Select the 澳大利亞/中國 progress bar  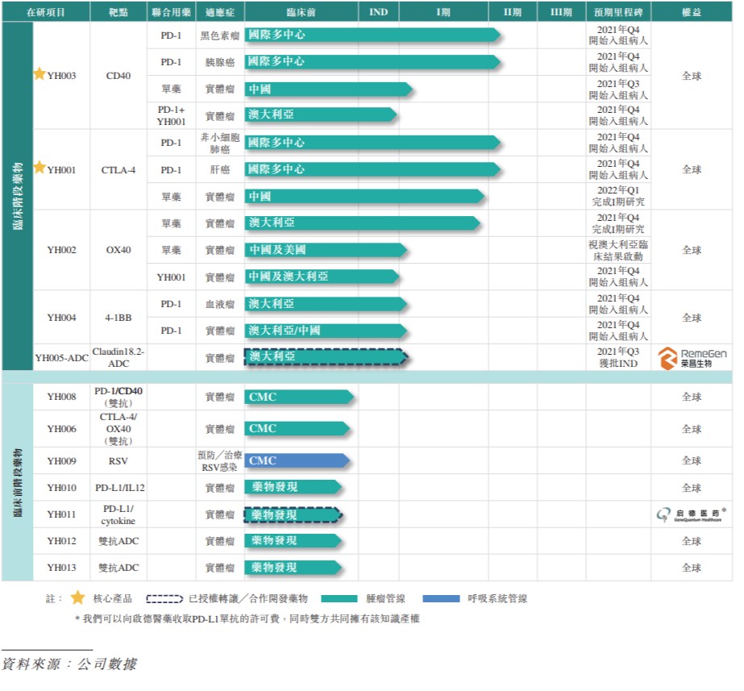coord(326,331)
